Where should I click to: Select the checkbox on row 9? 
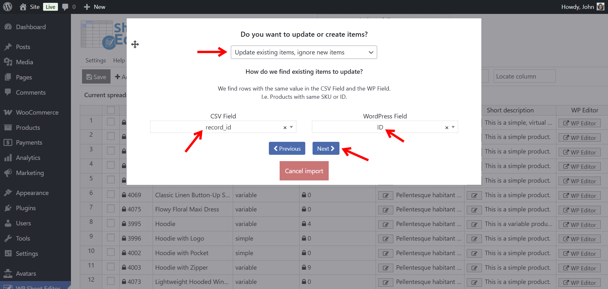[111, 238]
